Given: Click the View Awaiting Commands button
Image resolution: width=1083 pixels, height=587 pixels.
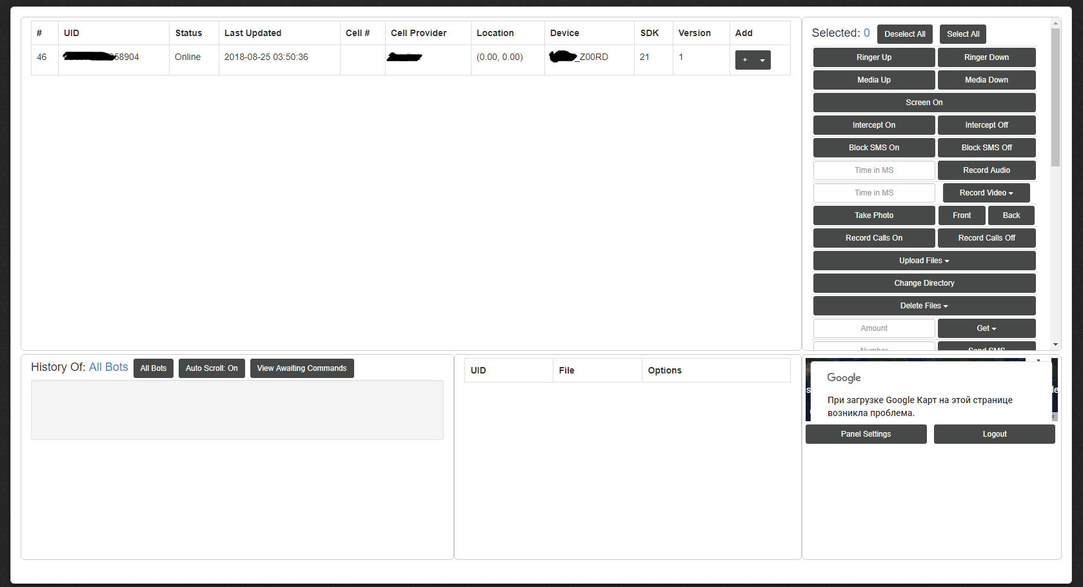Looking at the screenshot, I should coord(301,368).
